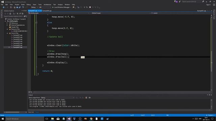Expand the References node
This screenshot has height=121, width=216.
(7, 23)
